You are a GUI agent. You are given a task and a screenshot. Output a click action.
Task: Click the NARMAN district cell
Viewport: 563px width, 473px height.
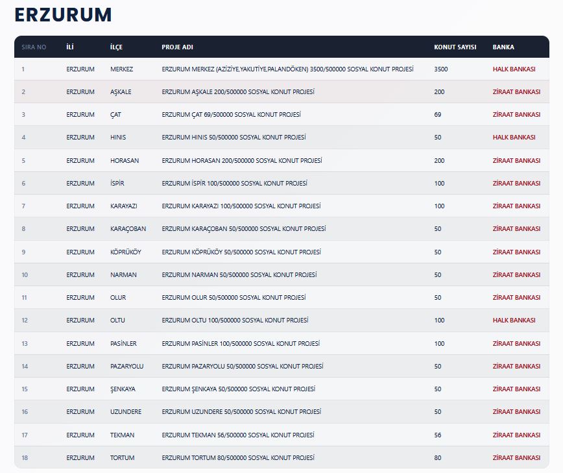pos(123,274)
